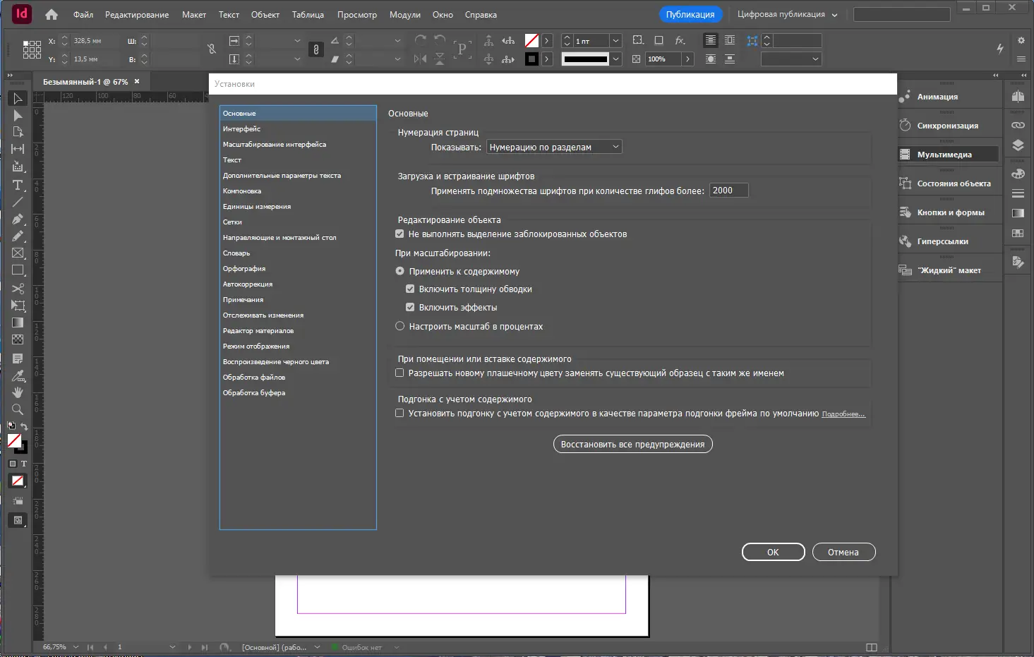Open the Таблица menu
This screenshot has height=657, width=1034.
(308, 15)
